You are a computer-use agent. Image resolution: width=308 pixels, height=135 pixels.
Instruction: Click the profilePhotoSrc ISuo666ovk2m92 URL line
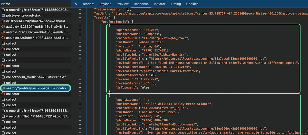click(x=192, y=128)
